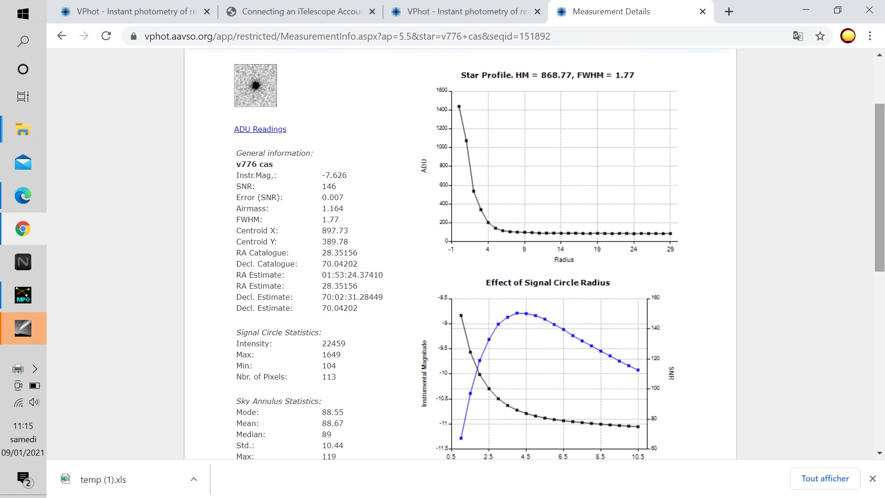885x498 pixels.
Task: Open Chrome three-dot menu
Action: pos(870,36)
